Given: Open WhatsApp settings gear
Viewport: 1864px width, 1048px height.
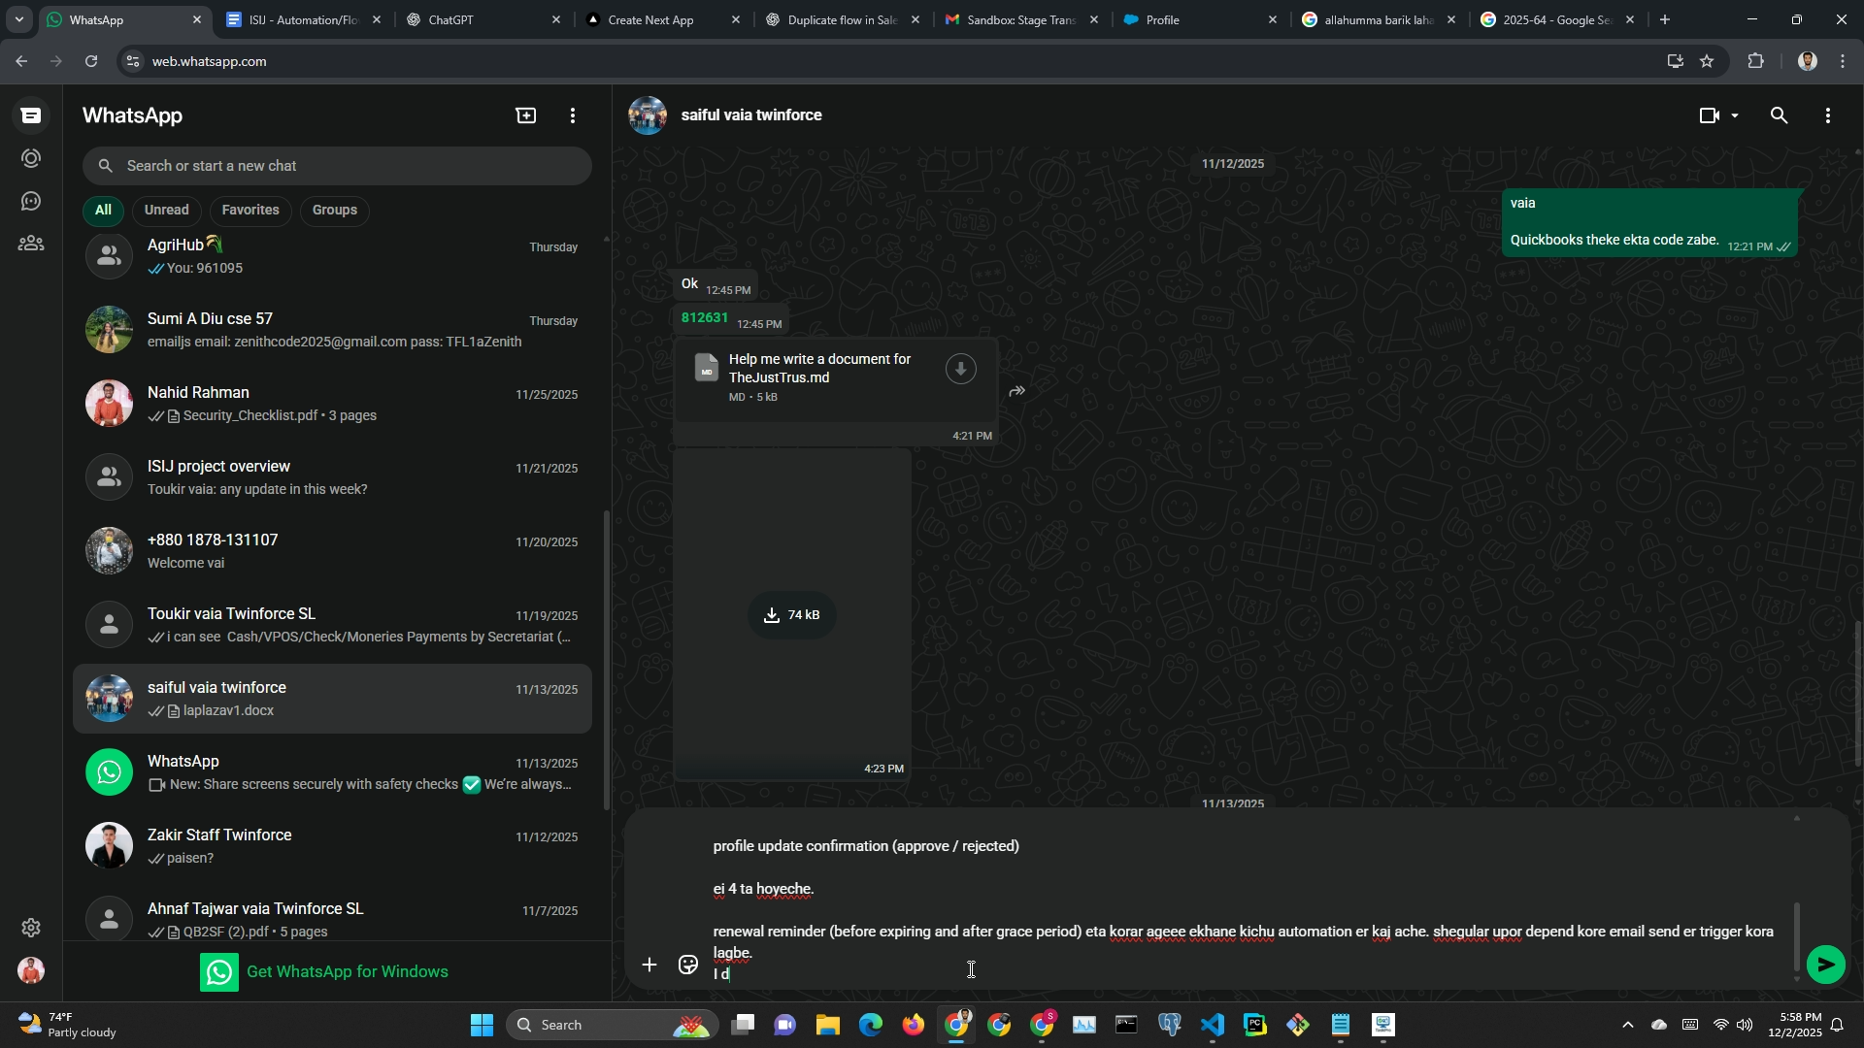Looking at the screenshot, I should tap(31, 927).
